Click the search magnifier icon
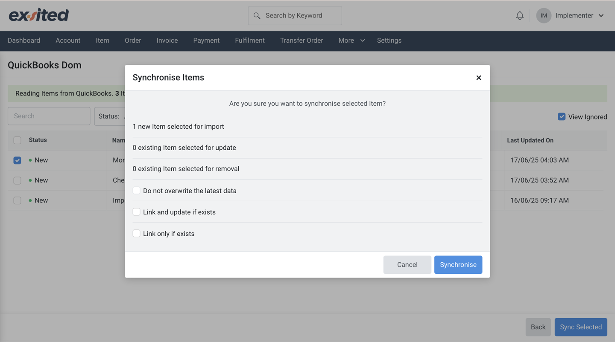The height and width of the screenshot is (342, 615). pyautogui.click(x=257, y=16)
